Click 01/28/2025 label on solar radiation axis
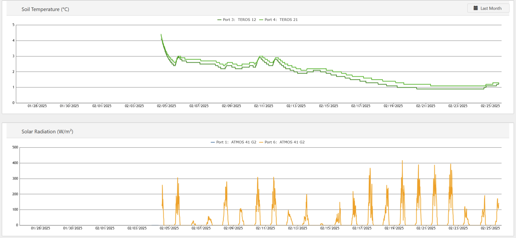The height and width of the screenshot is (238, 516). 41,228
